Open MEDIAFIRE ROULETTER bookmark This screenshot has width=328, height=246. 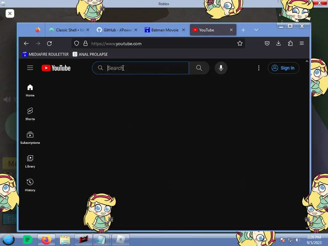click(45, 54)
